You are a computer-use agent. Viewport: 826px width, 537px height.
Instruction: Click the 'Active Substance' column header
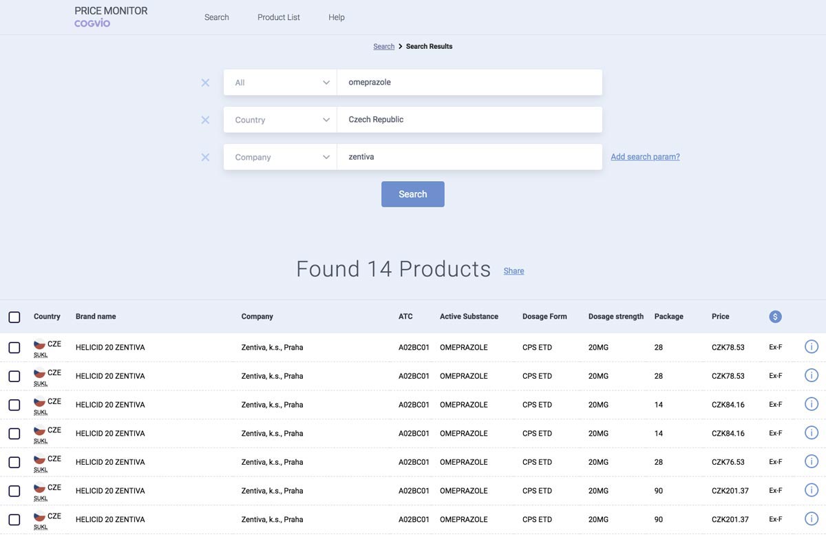tap(469, 317)
